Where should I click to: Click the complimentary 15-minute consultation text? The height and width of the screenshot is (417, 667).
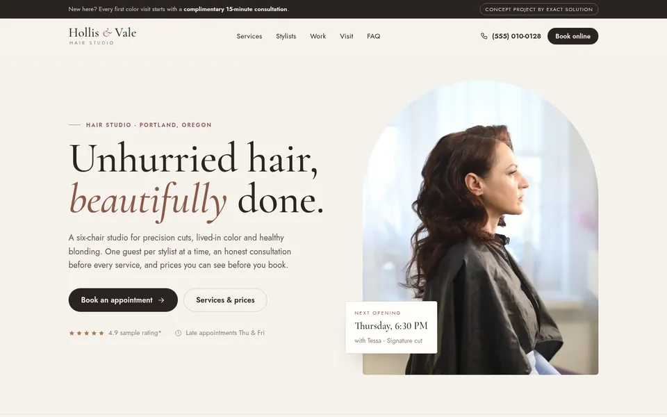pyautogui.click(x=236, y=9)
